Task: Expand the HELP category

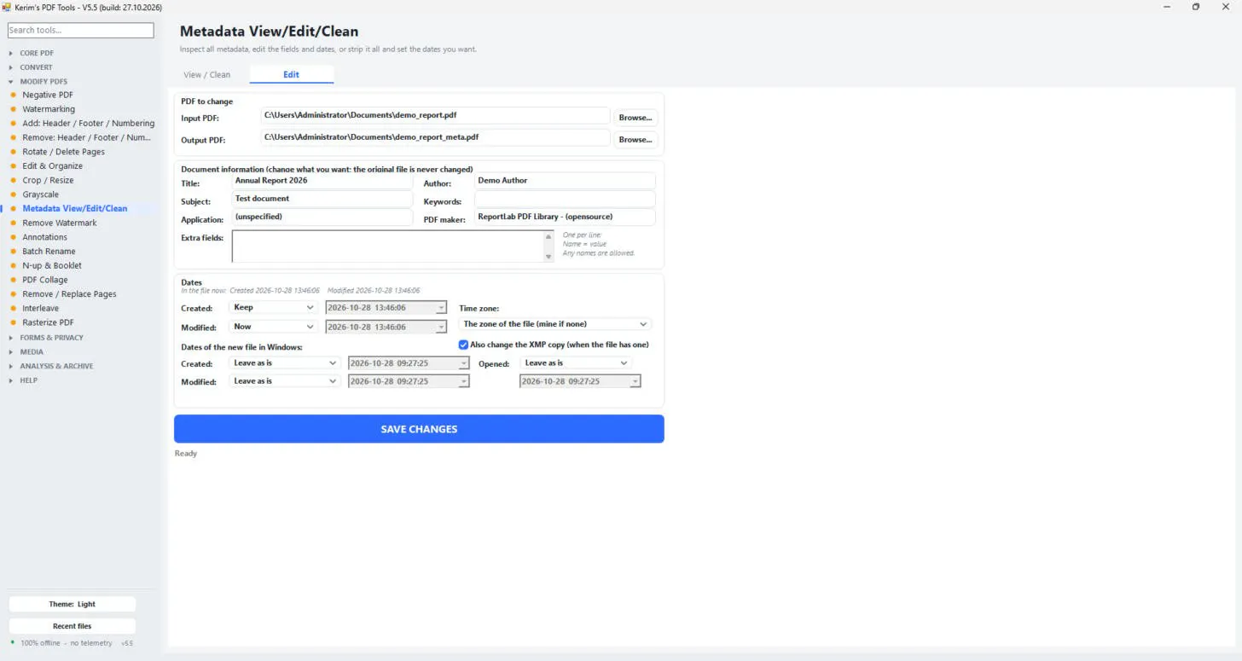Action: [x=28, y=380]
